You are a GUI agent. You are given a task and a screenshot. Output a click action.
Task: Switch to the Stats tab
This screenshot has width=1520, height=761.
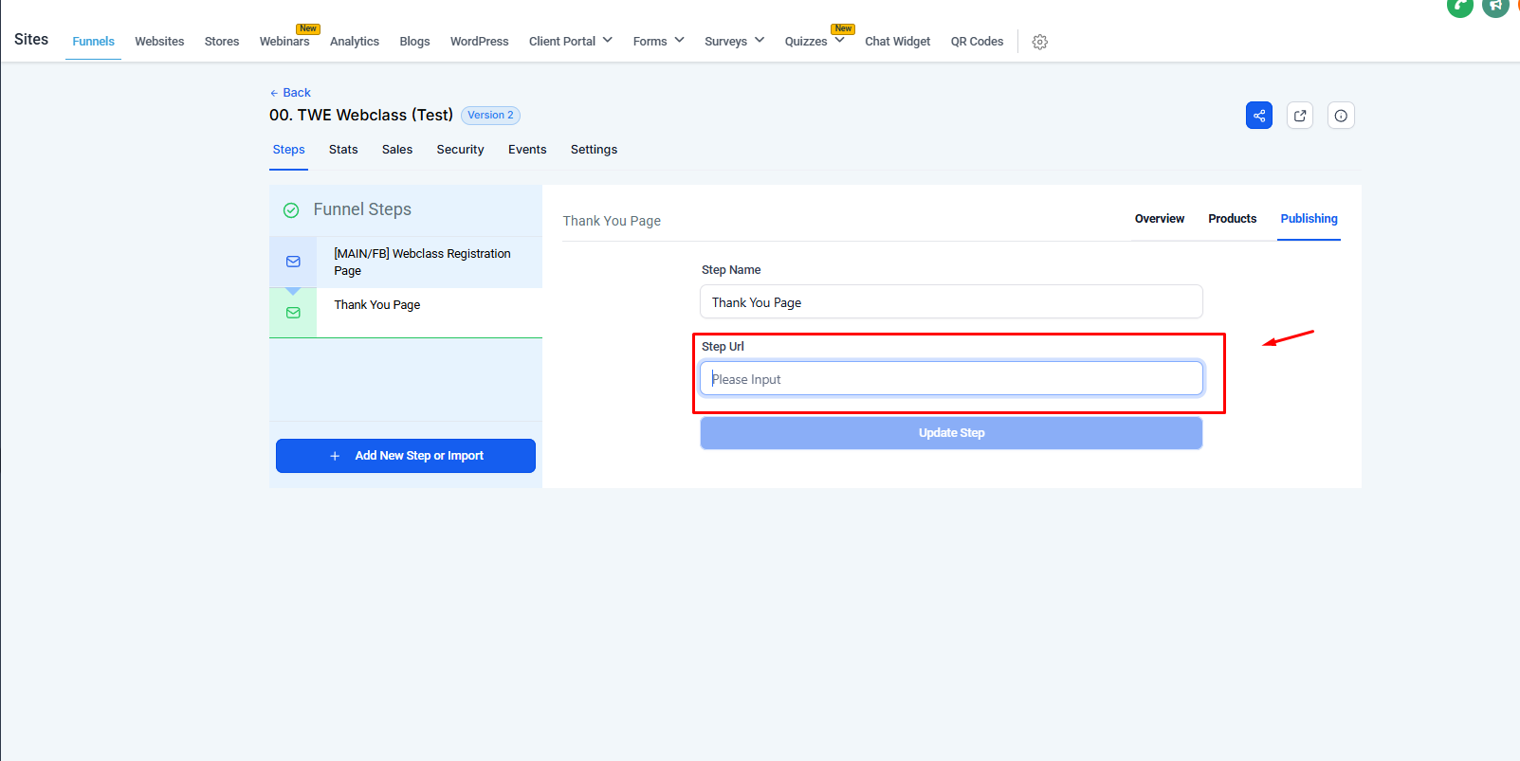(x=343, y=150)
